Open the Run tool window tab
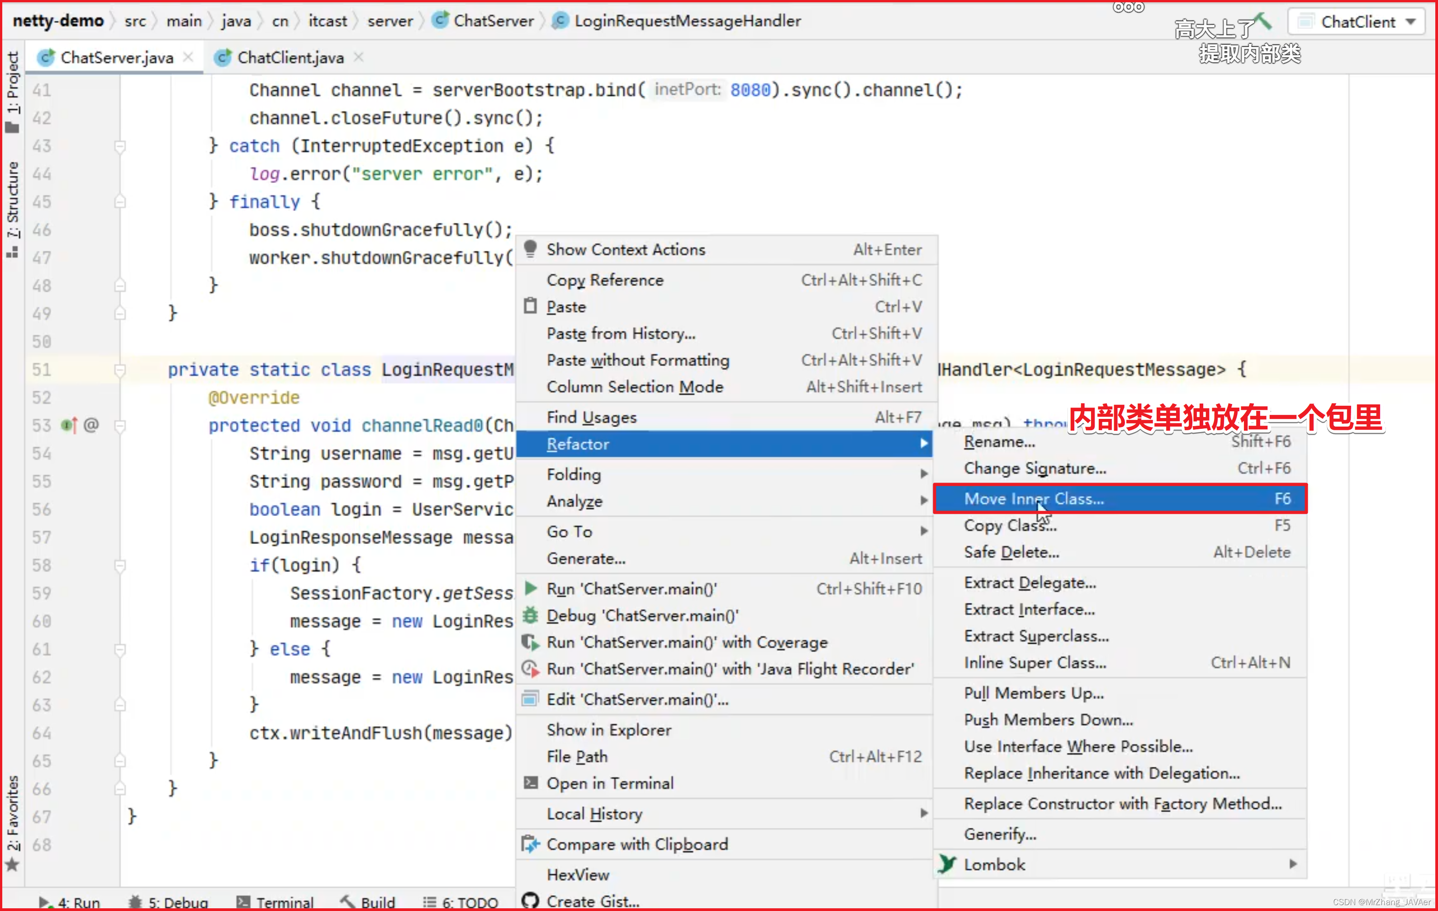 tap(70, 902)
